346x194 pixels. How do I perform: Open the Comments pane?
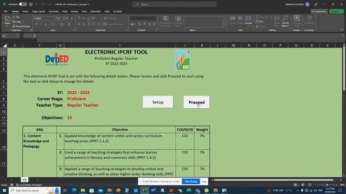point(319,11)
